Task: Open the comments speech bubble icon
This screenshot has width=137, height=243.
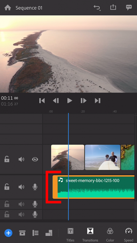Action: pos(129,8)
